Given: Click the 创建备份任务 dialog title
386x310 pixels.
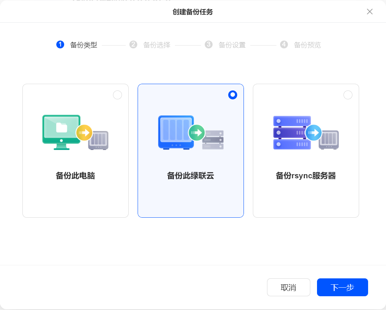Looking at the screenshot, I should point(192,12).
